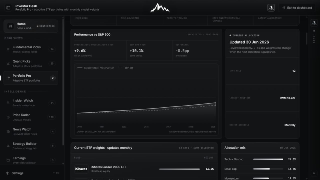The image size is (320, 180).
Task: Open the mountain avatar icon beside Exit
Action: click(x=271, y=8)
